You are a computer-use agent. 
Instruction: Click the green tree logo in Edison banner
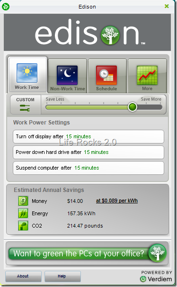(x=110, y=35)
